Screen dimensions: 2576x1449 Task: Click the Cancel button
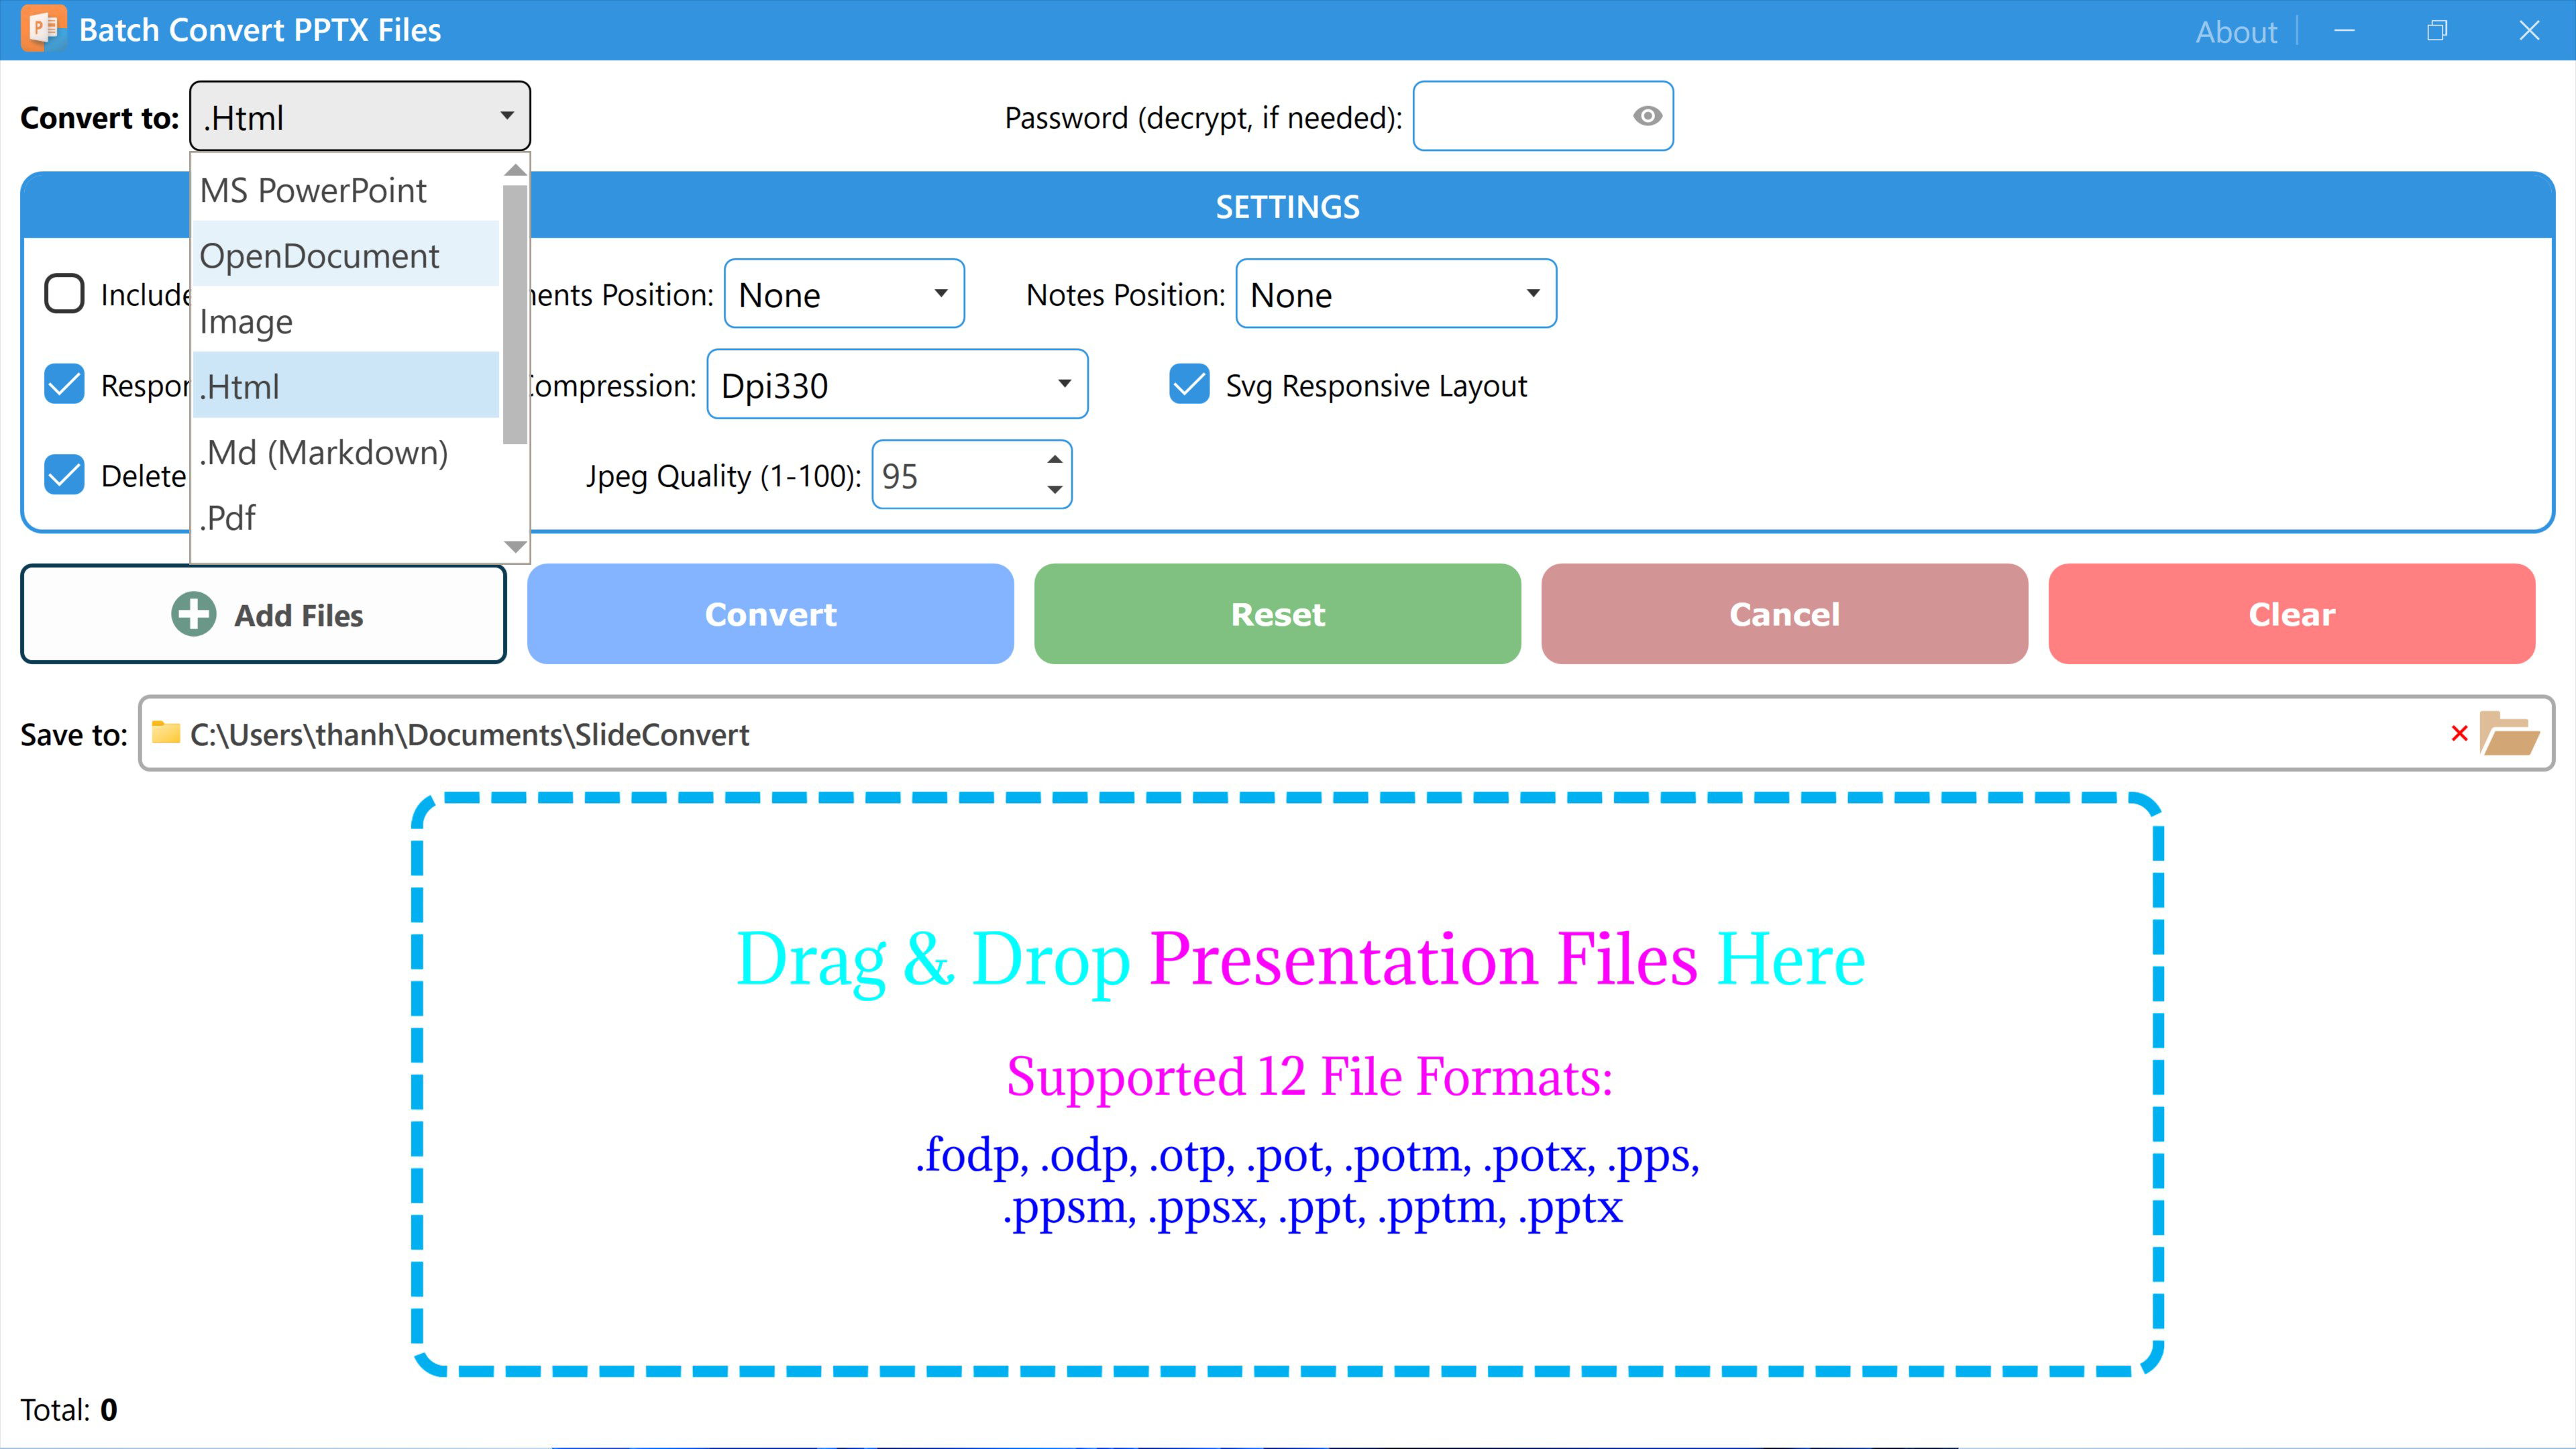click(1784, 614)
